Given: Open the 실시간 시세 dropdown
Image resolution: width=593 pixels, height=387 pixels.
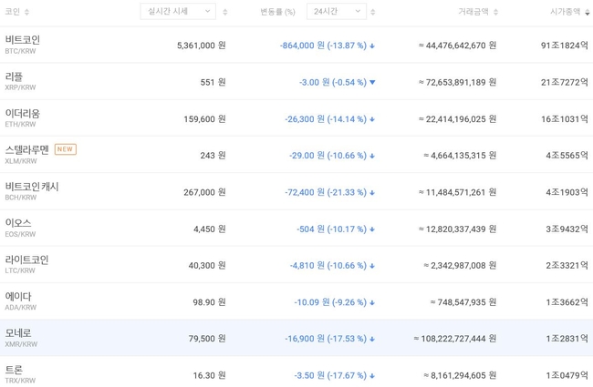Looking at the screenshot, I should [177, 12].
